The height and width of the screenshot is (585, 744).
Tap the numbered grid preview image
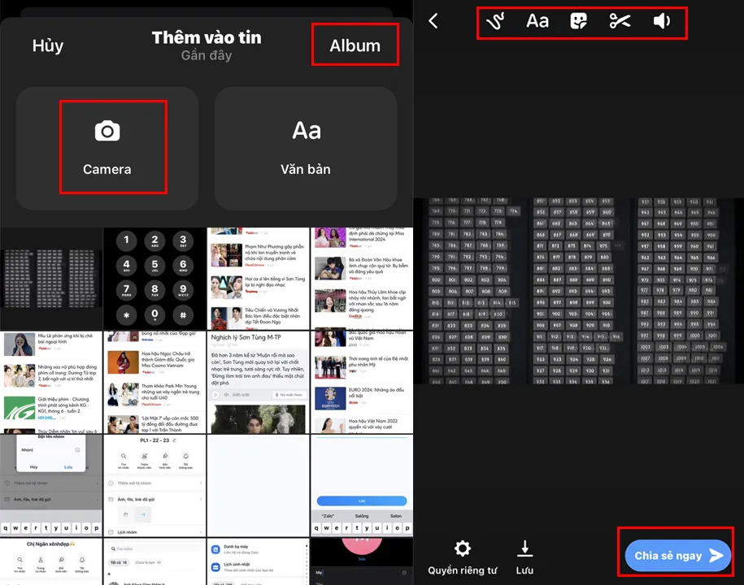tap(578, 290)
